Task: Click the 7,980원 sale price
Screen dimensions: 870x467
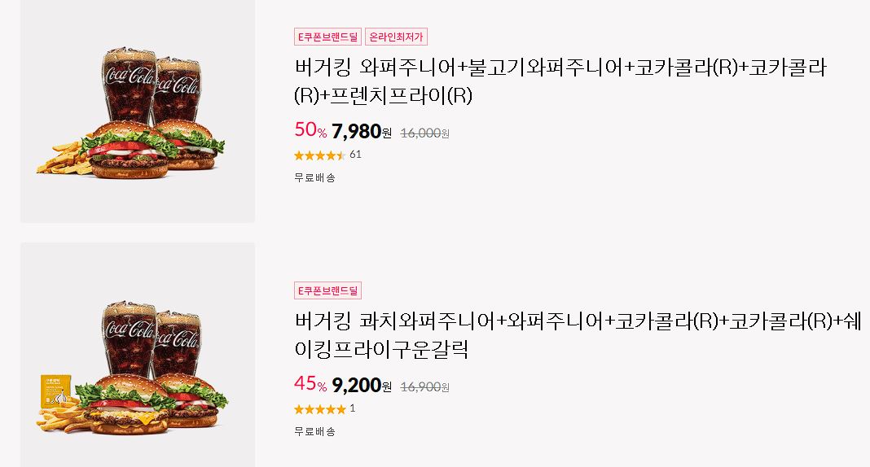Action: 361,131
